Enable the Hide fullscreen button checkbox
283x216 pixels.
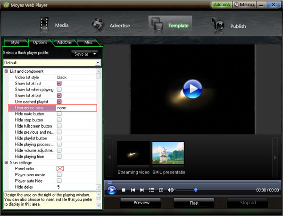pyautogui.click(x=59, y=126)
